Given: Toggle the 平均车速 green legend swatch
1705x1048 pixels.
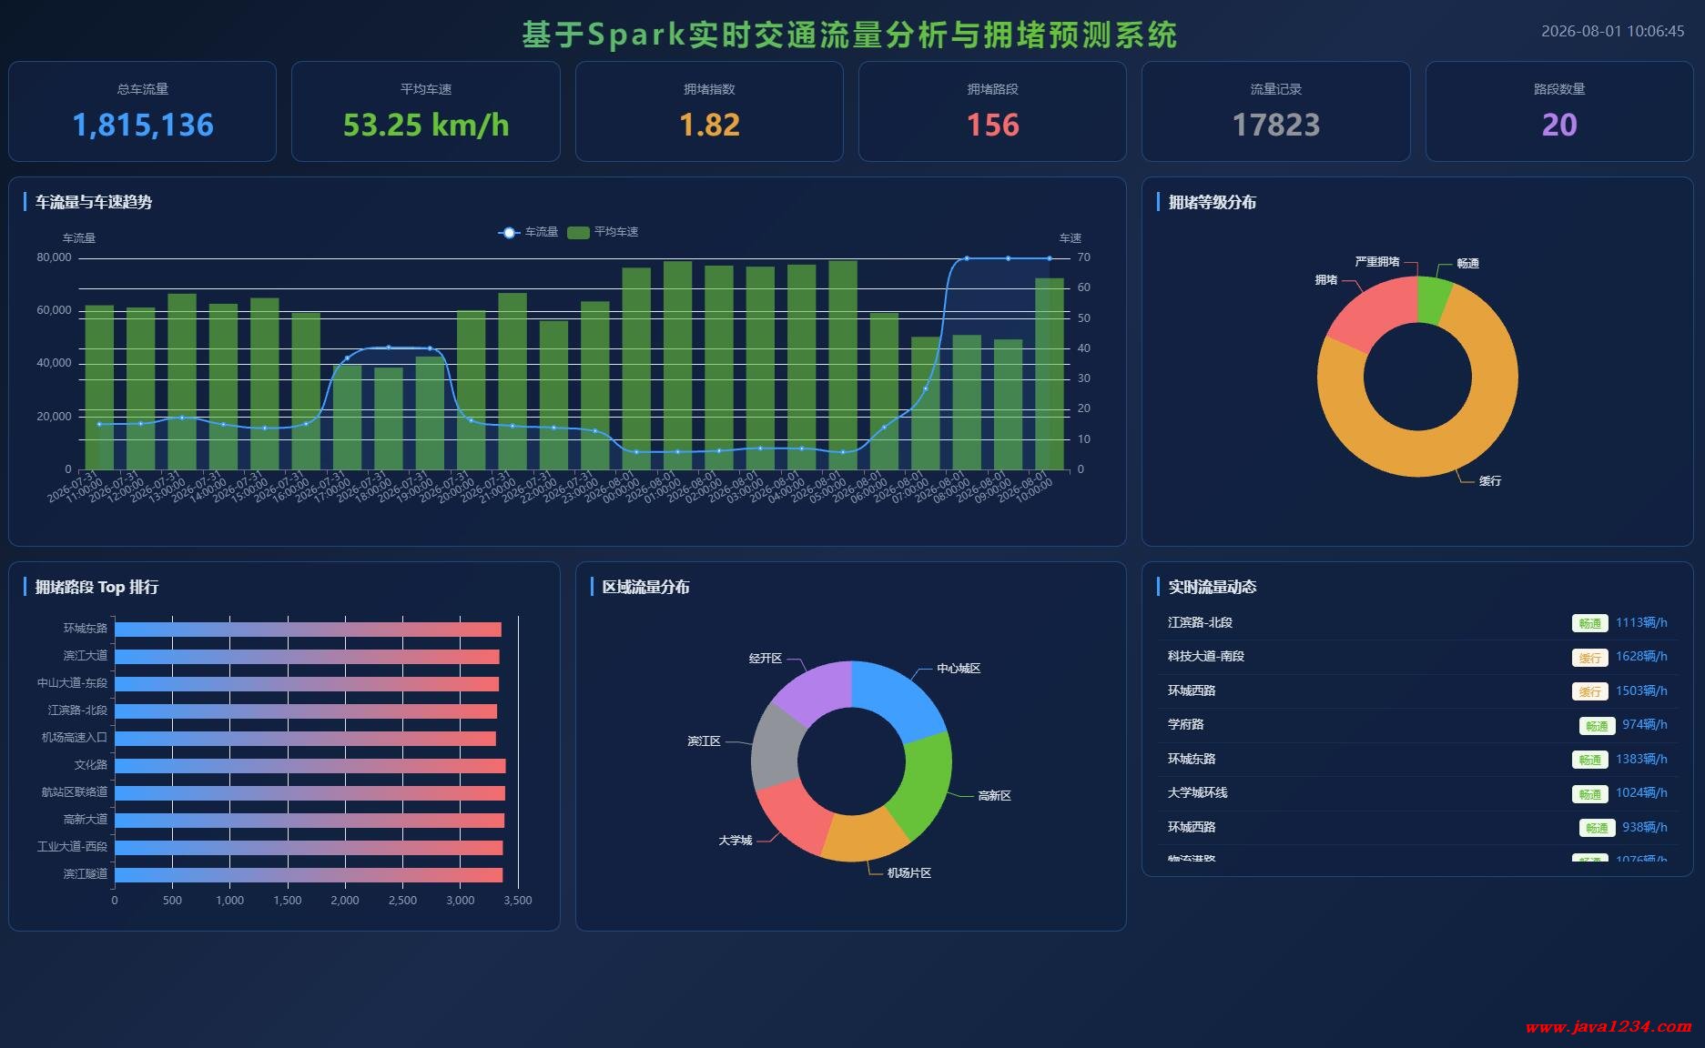Looking at the screenshot, I should coord(578,233).
